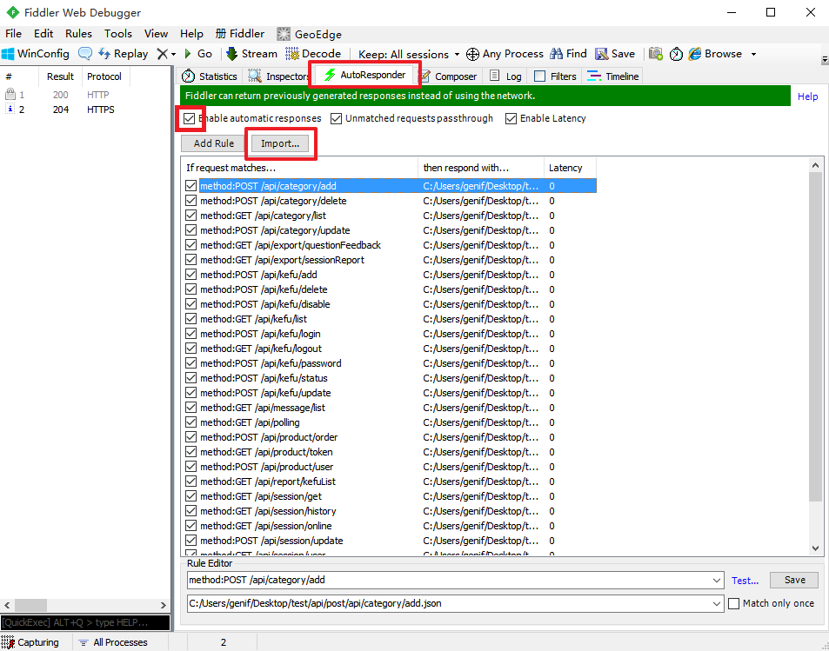Open the File menu

[14, 34]
